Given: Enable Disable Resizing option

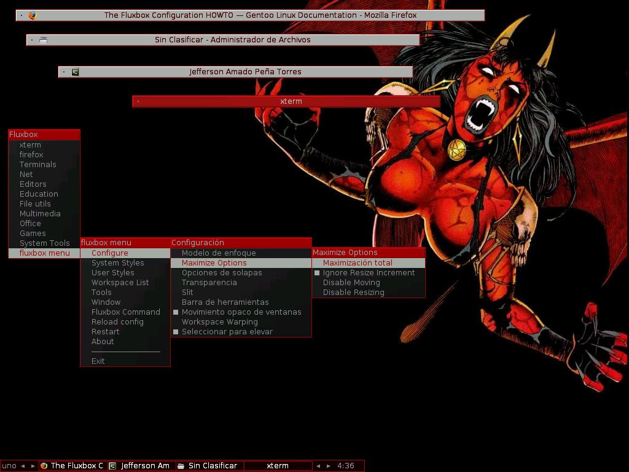Looking at the screenshot, I should [x=369, y=293].
